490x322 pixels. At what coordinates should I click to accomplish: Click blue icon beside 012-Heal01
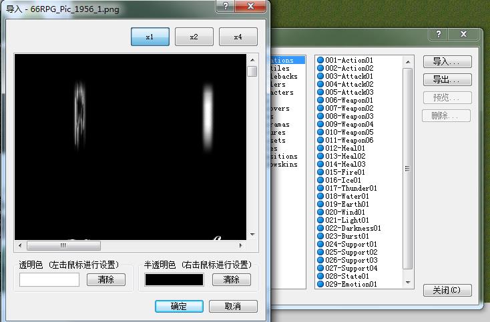(x=320, y=148)
